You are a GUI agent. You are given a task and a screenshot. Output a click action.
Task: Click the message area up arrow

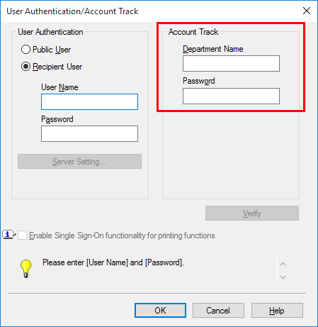pos(283,264)
